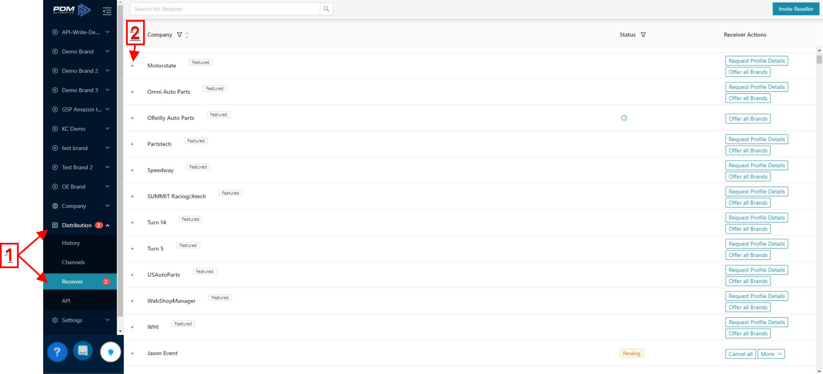Expand the Jason Event row
Viewport: 823px width, 374px height.
132,353
